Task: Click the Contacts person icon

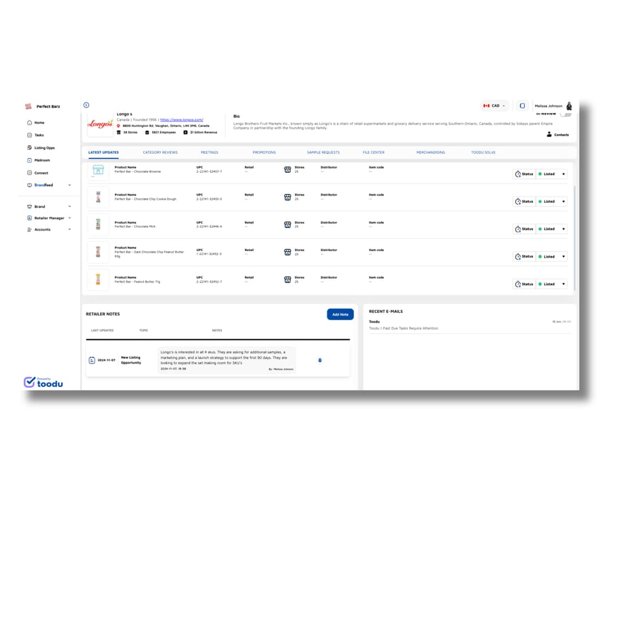Action: pyautogui.click(x=549, y=135)
